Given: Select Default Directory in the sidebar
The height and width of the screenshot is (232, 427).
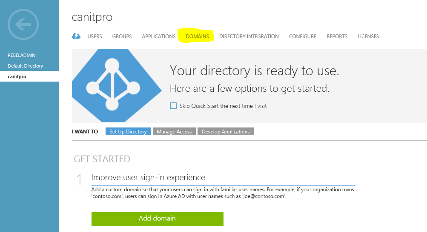Looking at the screenshot, I should 25,66.
